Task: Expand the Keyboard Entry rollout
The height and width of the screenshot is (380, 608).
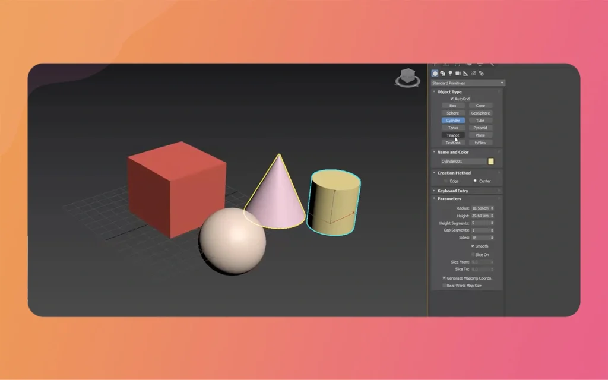Action: tap(451, 190)
